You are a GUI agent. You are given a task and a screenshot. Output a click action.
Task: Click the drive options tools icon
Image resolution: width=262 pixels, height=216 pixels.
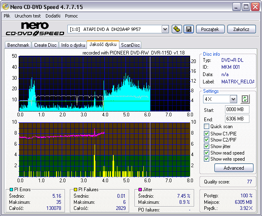pos(177,29)
